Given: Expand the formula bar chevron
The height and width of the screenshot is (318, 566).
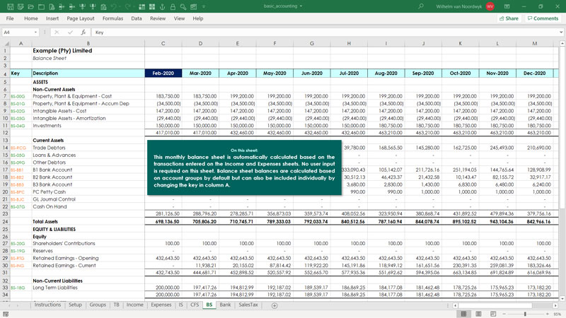Looking at the screenshot, I should [x=561, y=32].
